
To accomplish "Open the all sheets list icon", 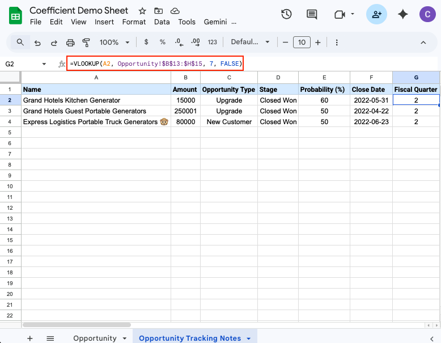I will point(50,338).
